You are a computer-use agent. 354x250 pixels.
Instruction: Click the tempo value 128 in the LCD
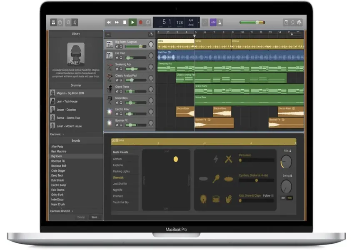pyautogui.click(x=179, y=22)
